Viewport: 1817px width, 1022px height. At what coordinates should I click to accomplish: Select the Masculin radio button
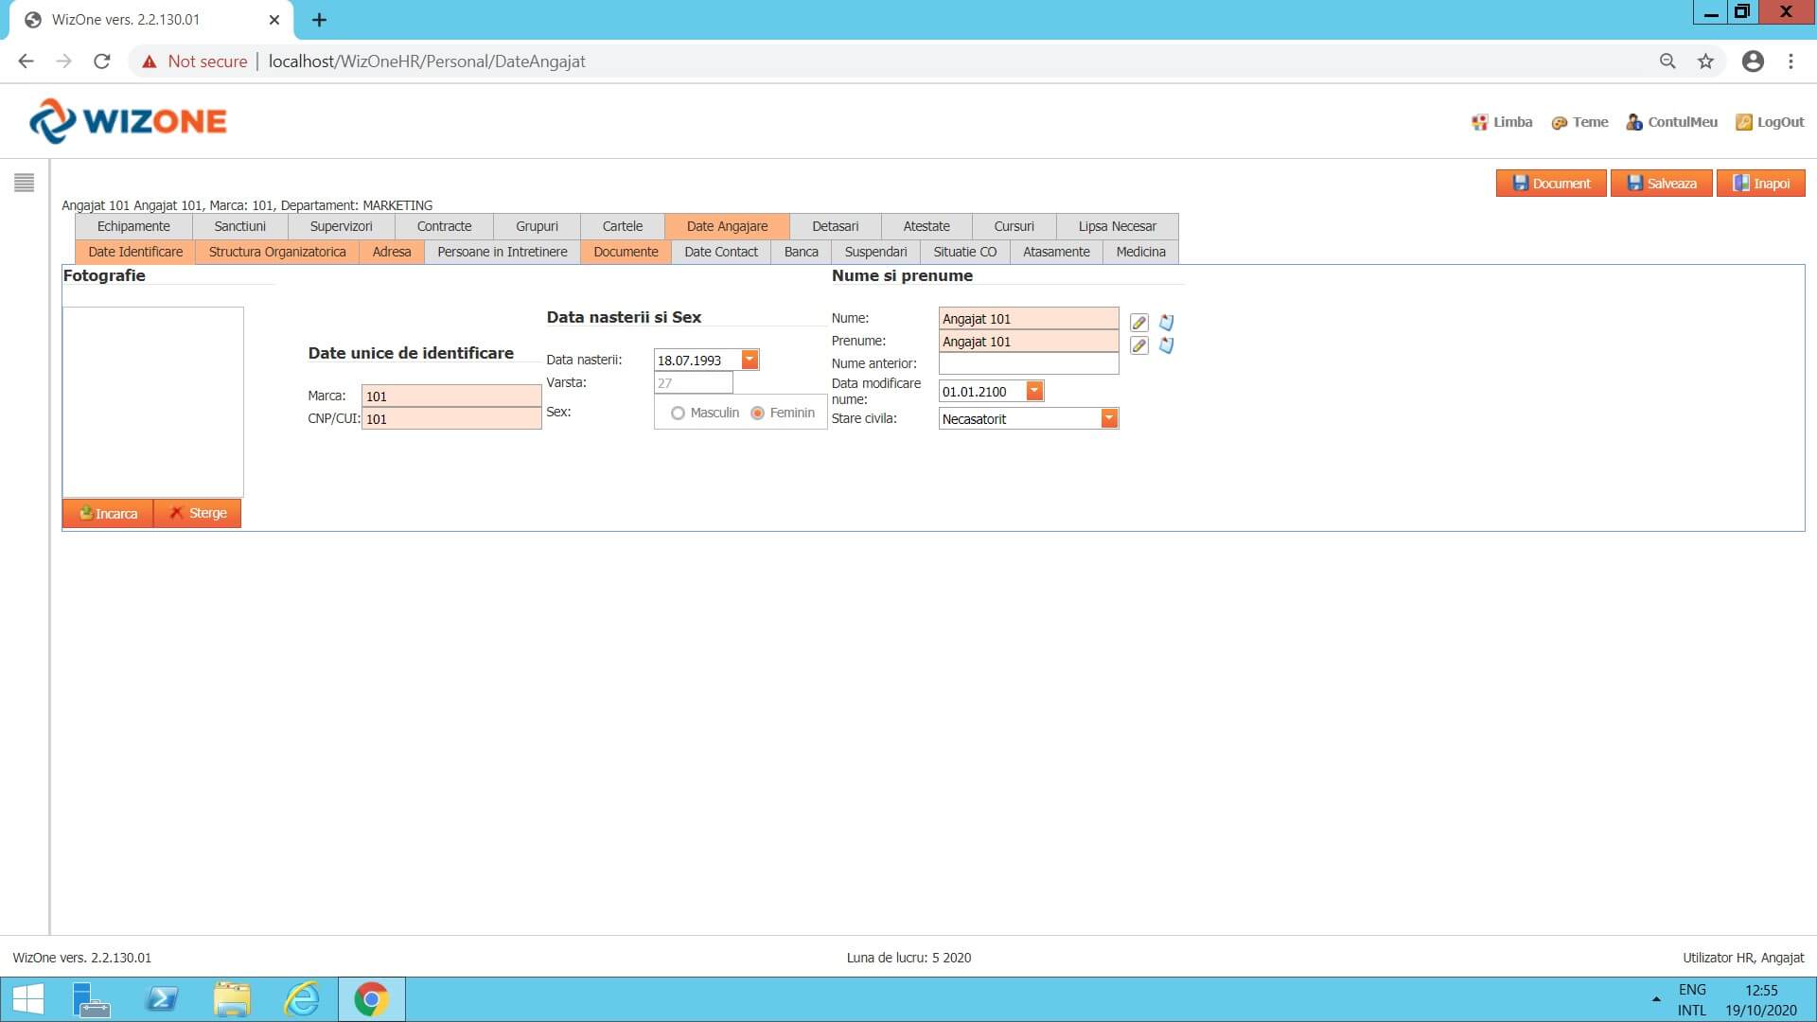[678, 414]
